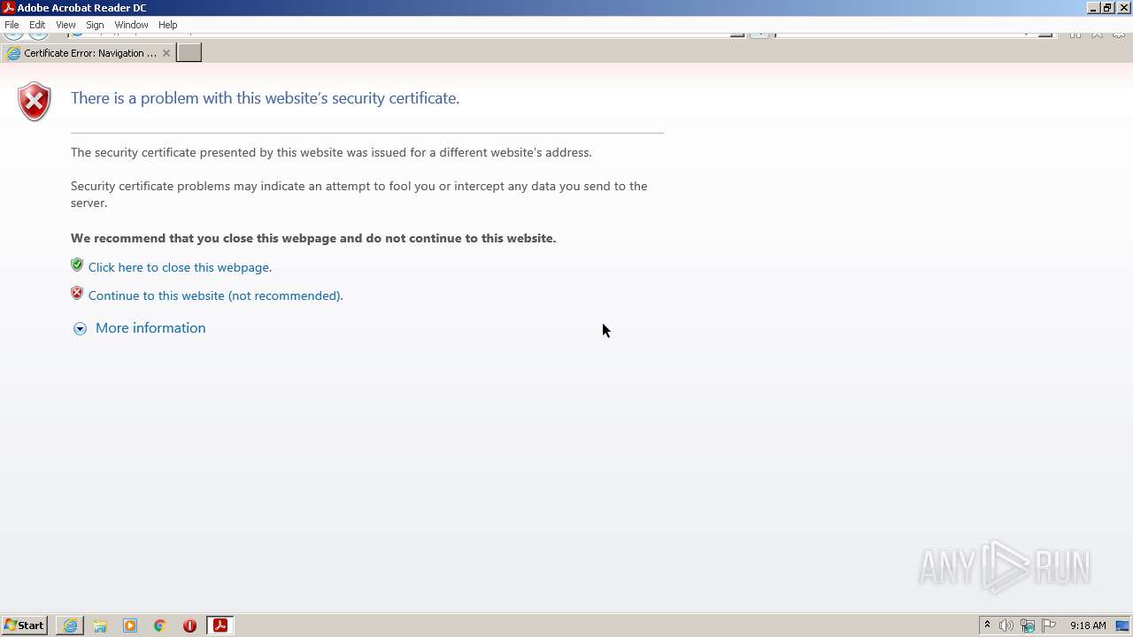Click the Show desktop button

pos(1123,625)
